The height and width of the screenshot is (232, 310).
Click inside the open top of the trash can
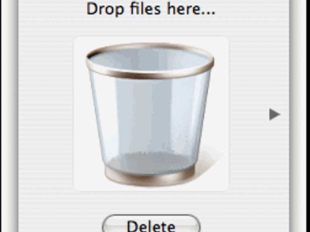pyautogui.click(x=150, y=59)
